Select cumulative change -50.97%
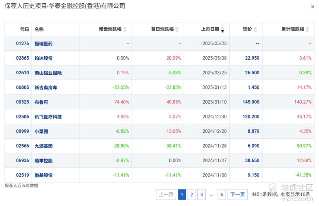319x206 pixels. tap(304, 146)
